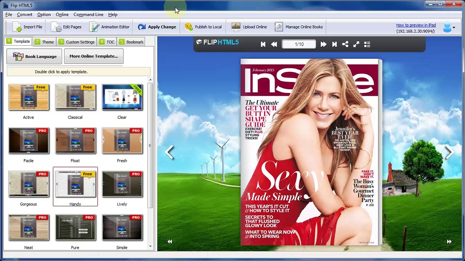Screen dimensions: 465x261
Task: Click the First page icon in viewer
Action: (x=263, y=44)
